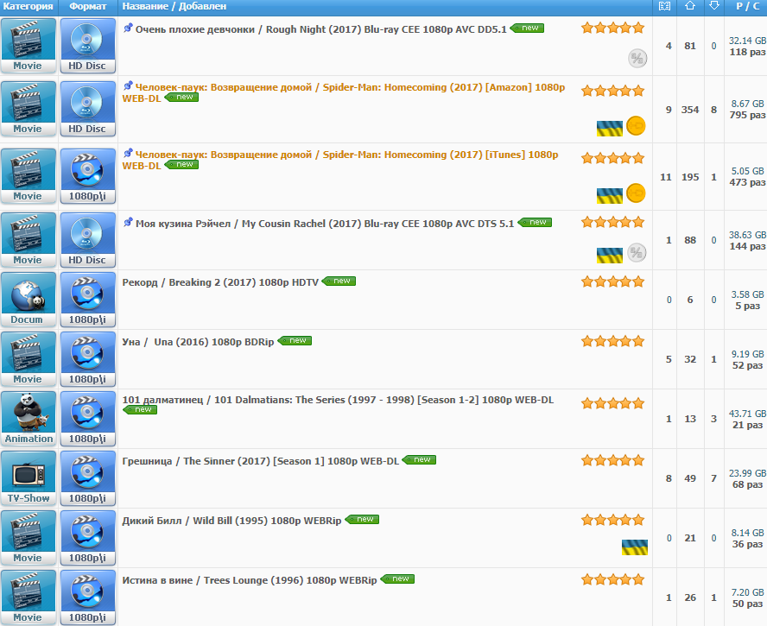Click Movie category icon for Trees Lounge row
Image resolution: width=767 pixels, height=626 pixels.
coord(29,598)
